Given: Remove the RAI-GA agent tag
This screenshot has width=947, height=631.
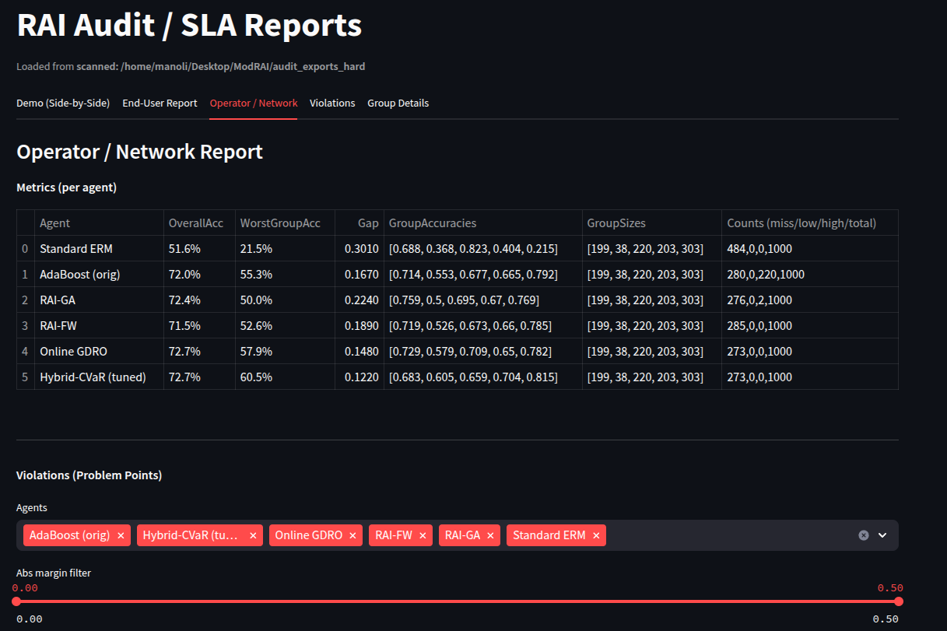Looking at the screenshot, I should coord(490,535).
